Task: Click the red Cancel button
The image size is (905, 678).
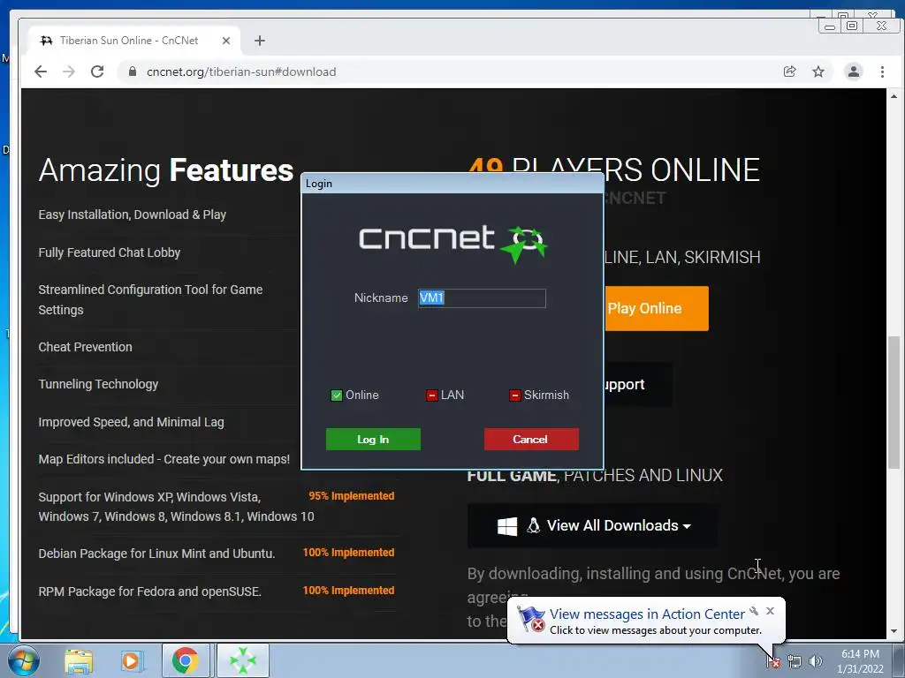Action: (x=531, y=440)
